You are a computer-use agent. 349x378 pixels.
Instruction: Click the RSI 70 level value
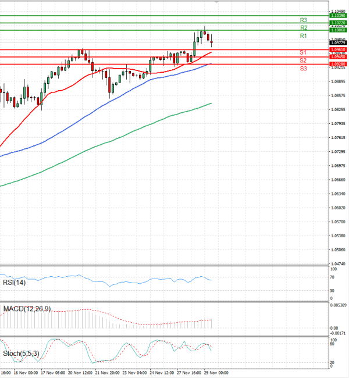[332, 277]
